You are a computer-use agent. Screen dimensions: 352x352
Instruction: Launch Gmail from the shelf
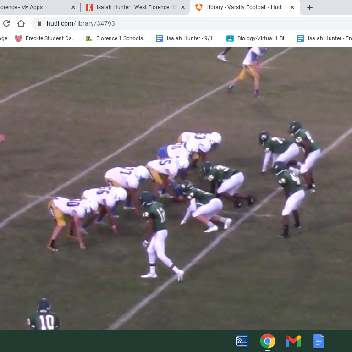293,341
